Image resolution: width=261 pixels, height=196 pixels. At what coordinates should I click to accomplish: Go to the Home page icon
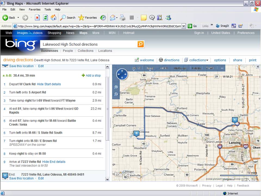click(54, 17)
